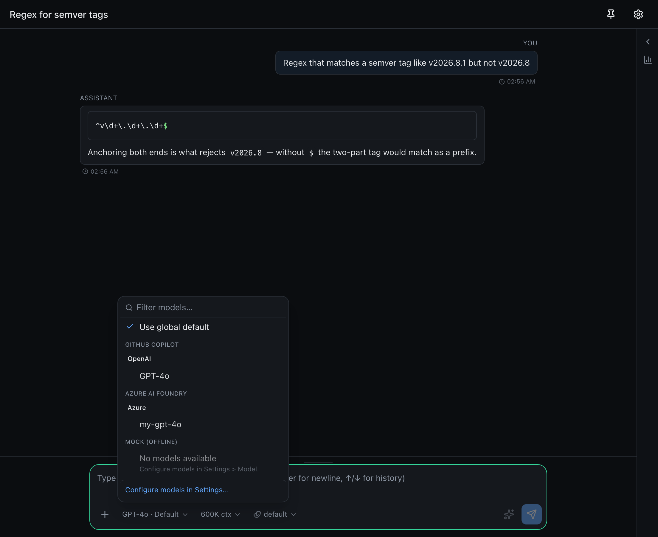This screenshot has width=658, height=537.
Task: Click Configure models in Settings link
Action: pos(177,490)
